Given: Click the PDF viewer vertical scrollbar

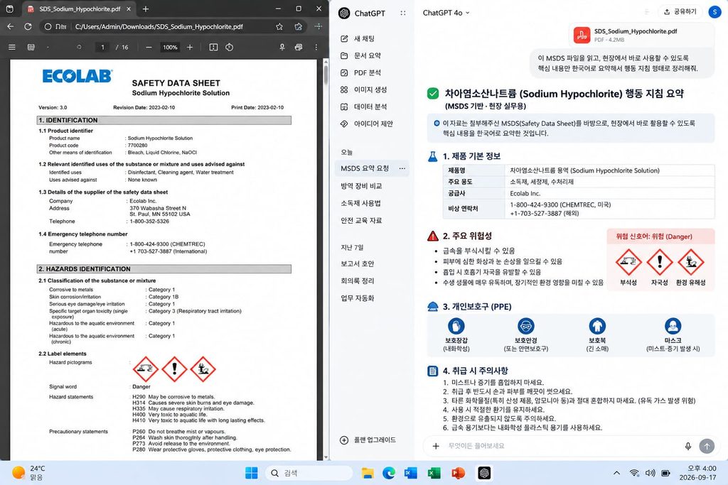Looking at the screenshot, I should pyautogui.click(x=326, y=74).
